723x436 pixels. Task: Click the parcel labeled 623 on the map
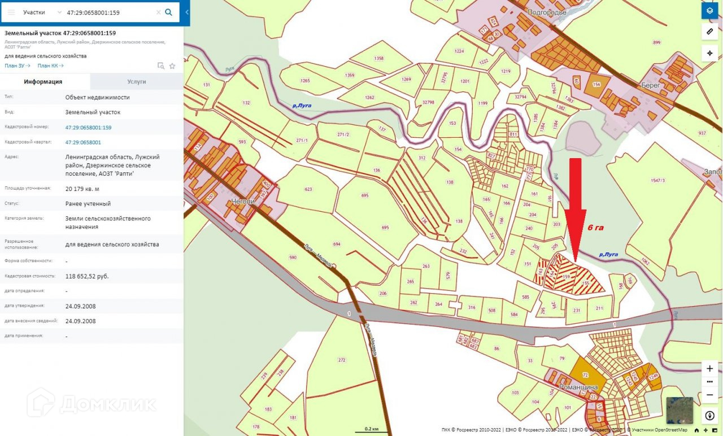point(308,189)
